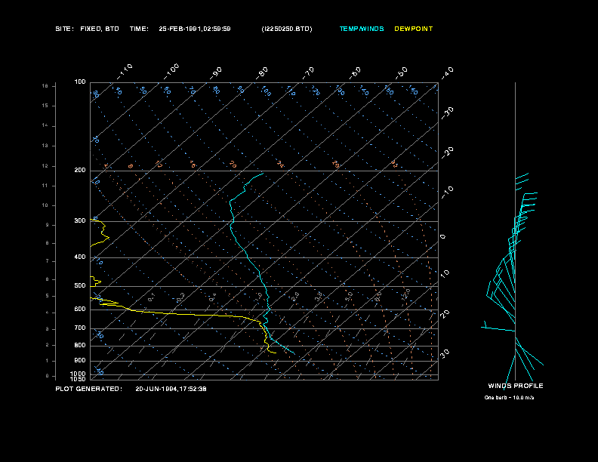Select the "FIXED, BTD" site name text
The width and height of the screenshot is (598, 462).
(100, 29)
